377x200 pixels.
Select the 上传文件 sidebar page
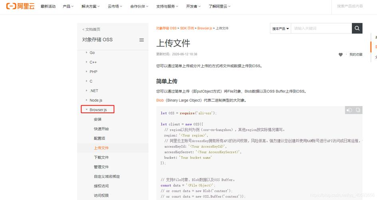(101, 148)
